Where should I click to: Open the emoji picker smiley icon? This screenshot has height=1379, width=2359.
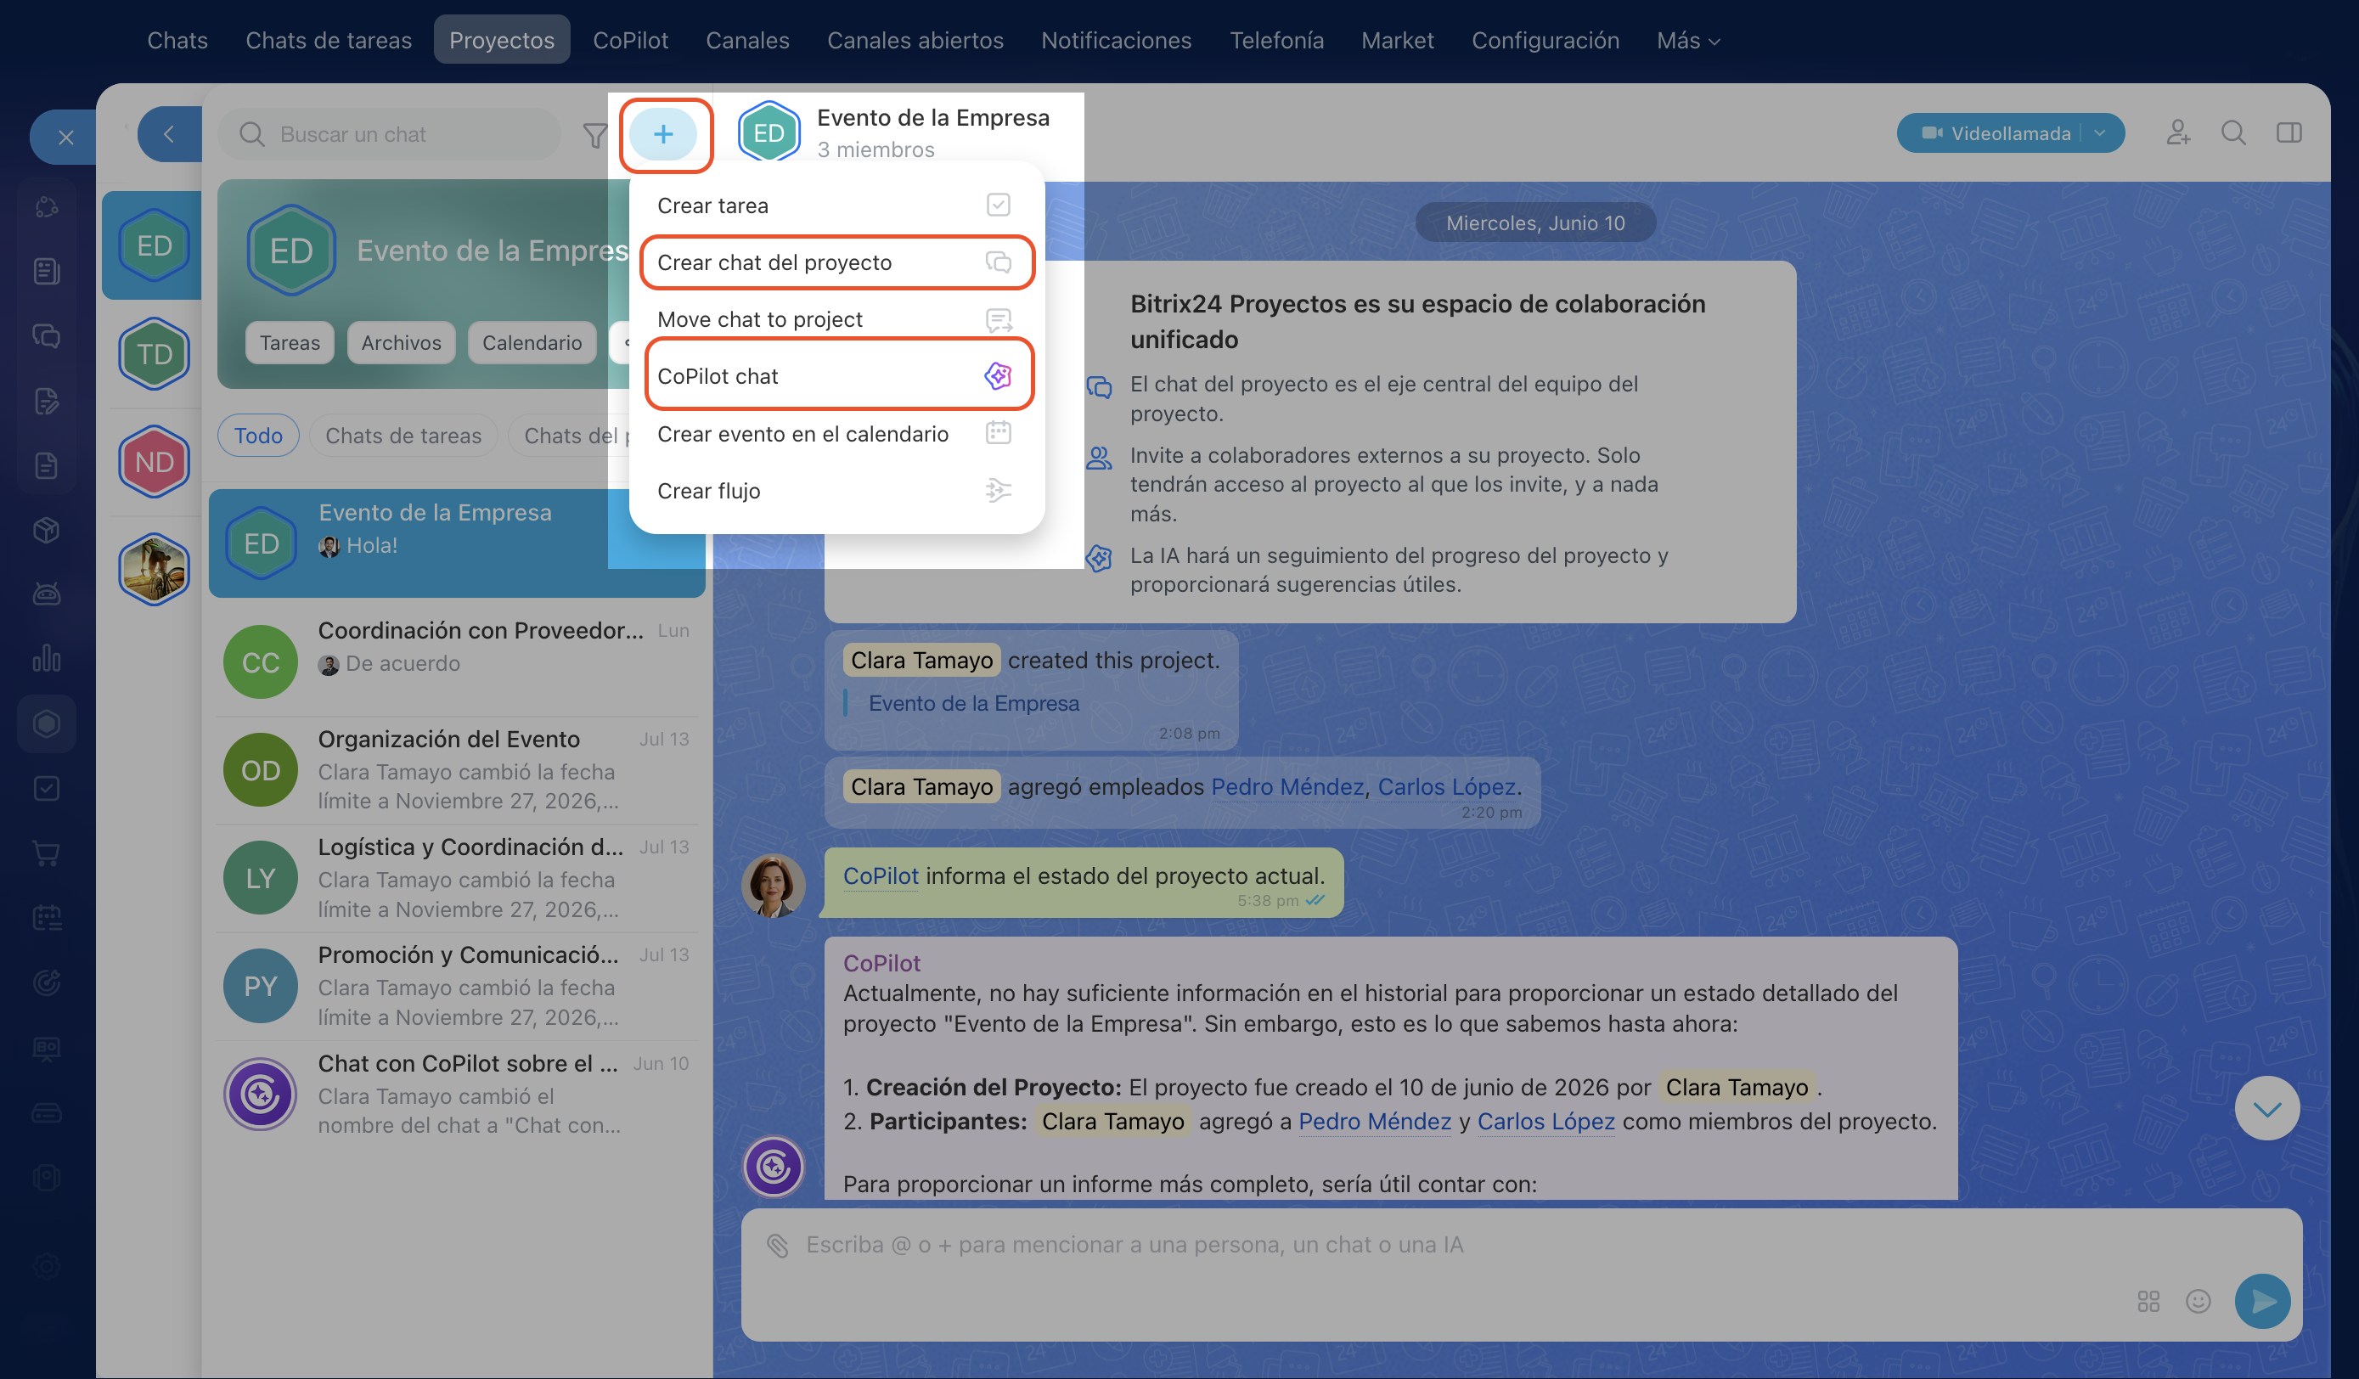point(2198,1300)
